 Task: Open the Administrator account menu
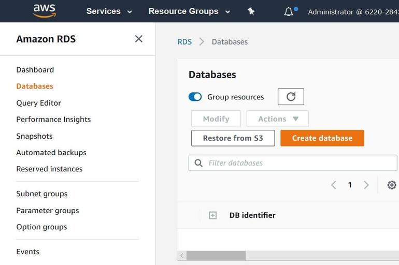pos(353,12)
